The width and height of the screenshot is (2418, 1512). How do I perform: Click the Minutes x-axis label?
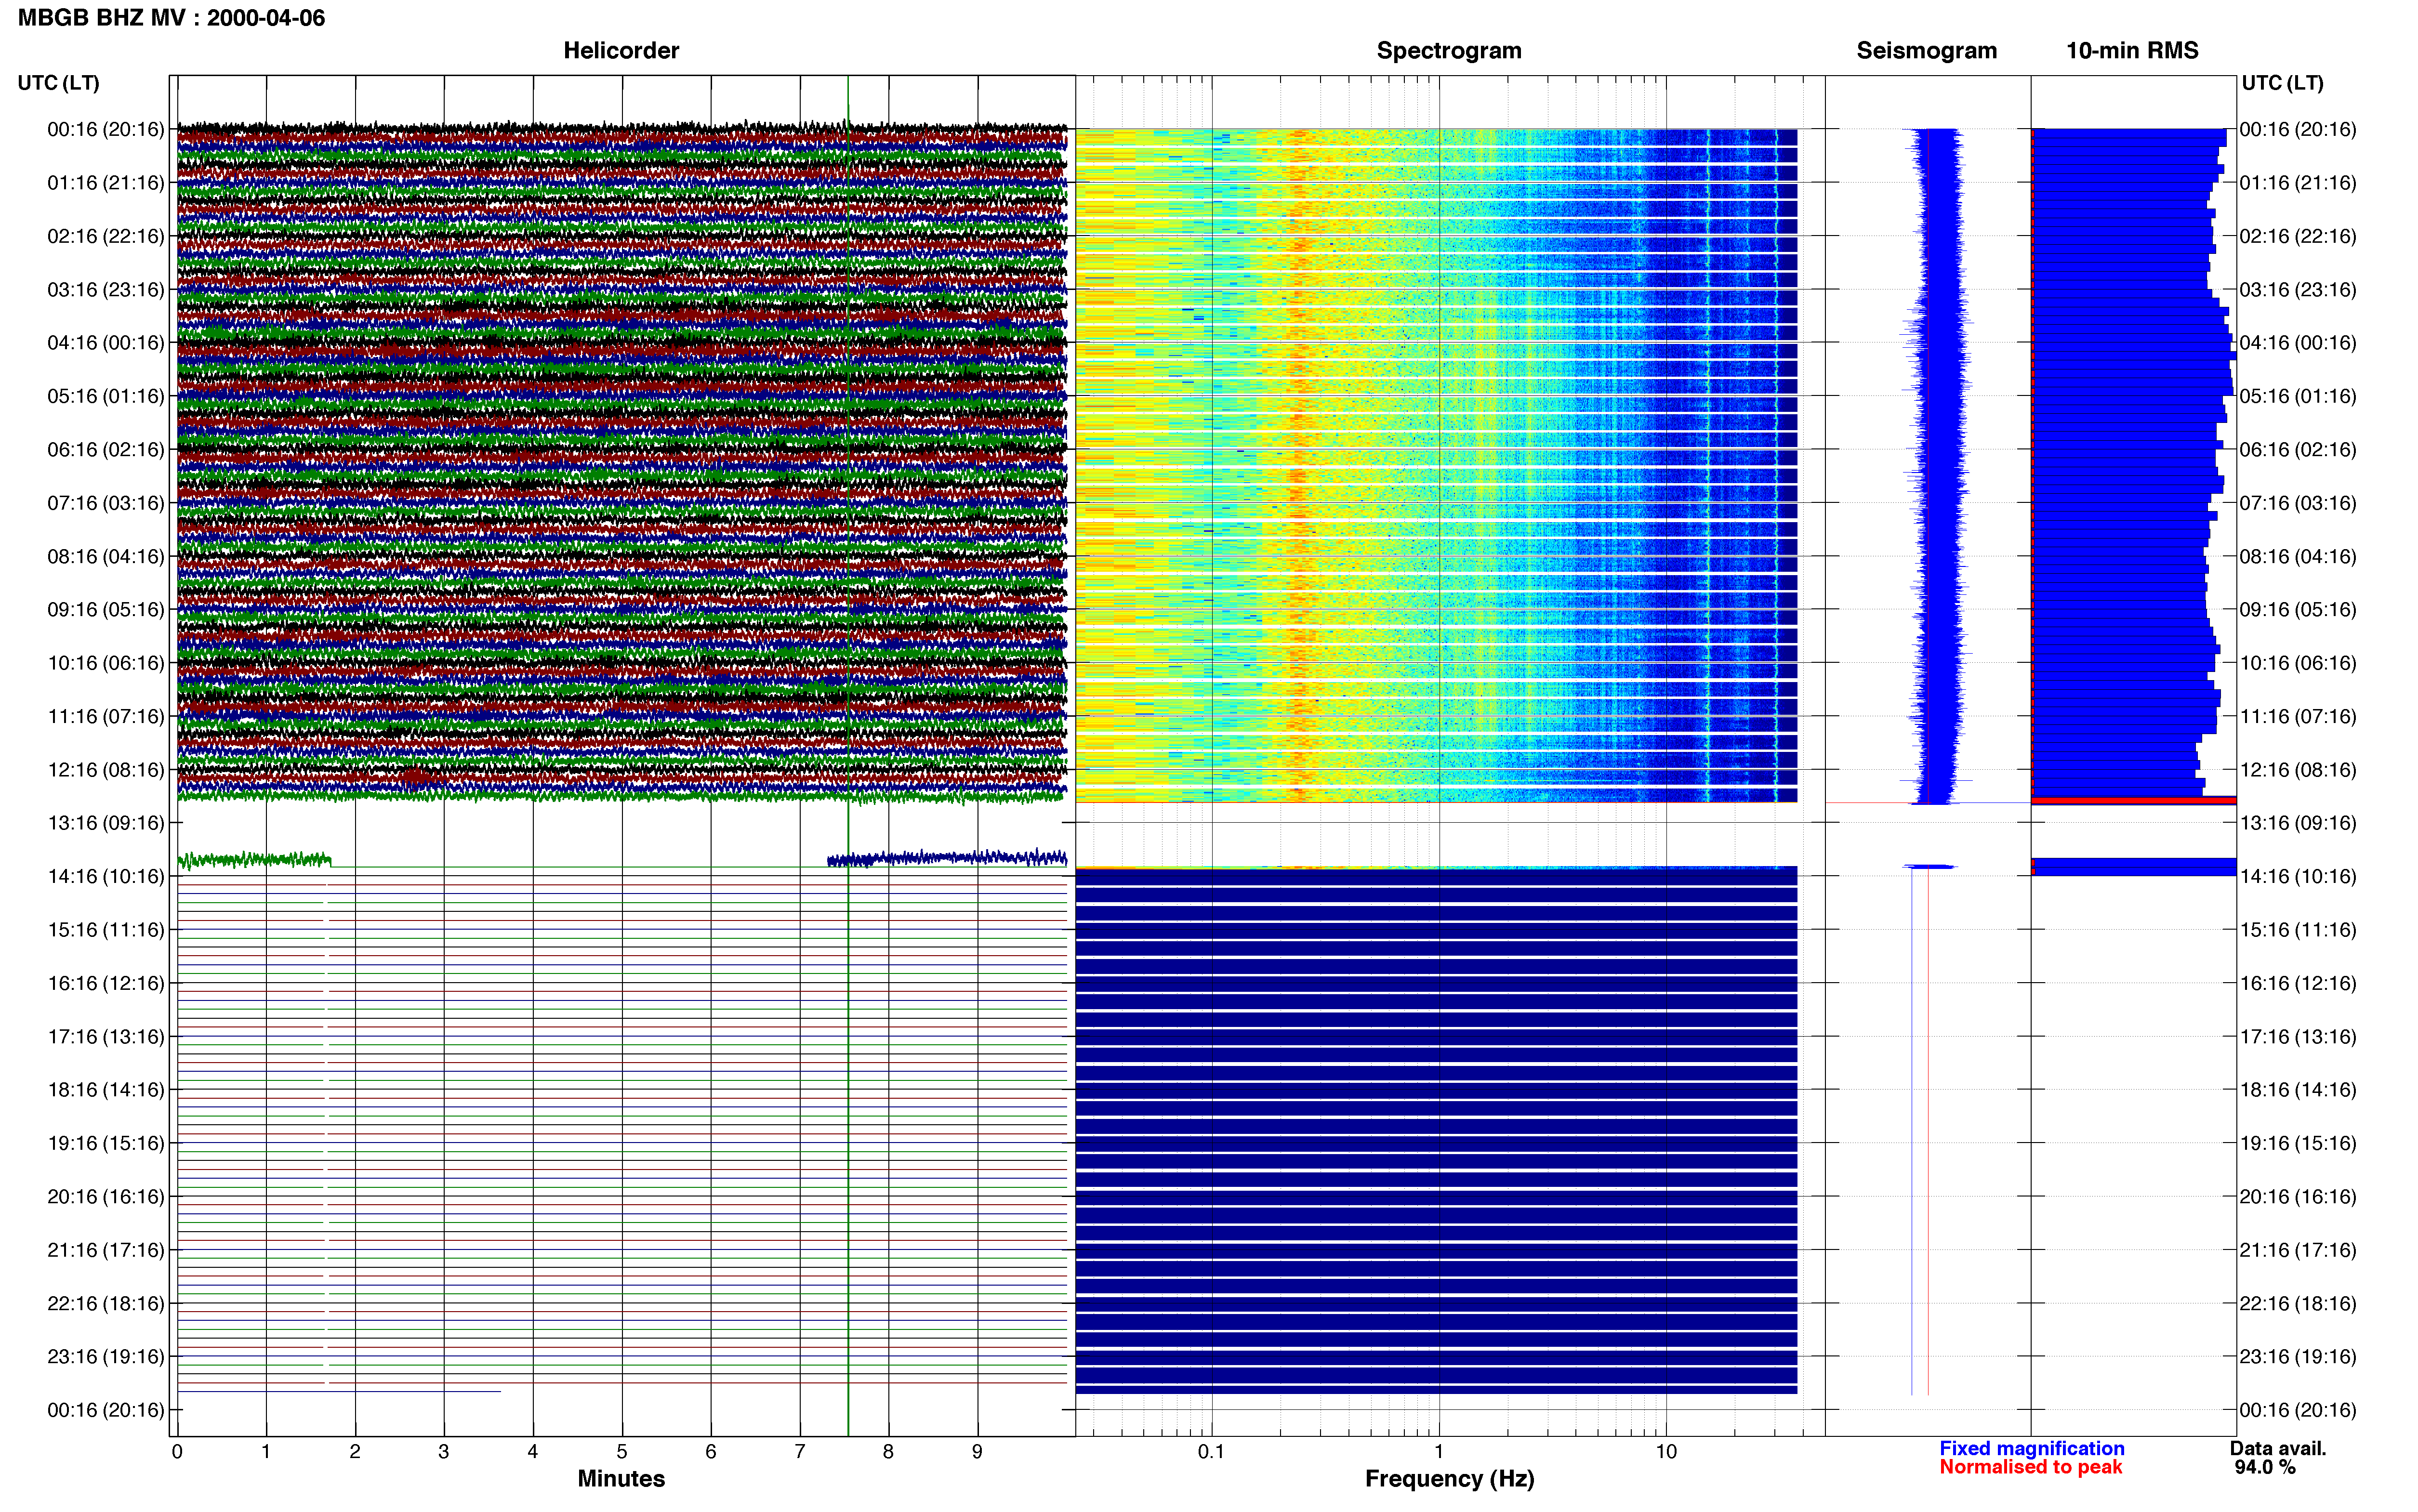(621, 1478)
